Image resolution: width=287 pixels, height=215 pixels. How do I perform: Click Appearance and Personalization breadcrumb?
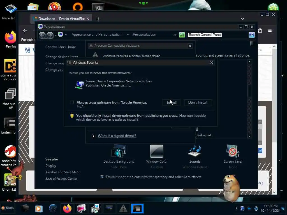96,34
